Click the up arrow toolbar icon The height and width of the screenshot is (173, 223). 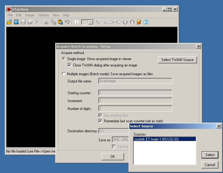pyautogui.click(x=125, y=22)
